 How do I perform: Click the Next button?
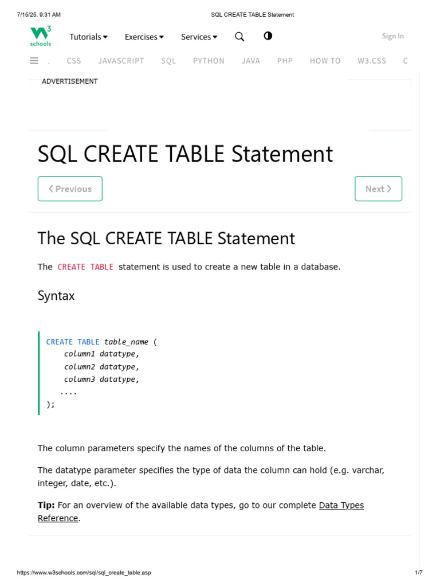click(378, 189)
